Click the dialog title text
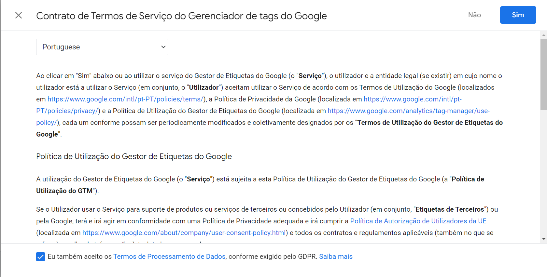This screenshot has width=547, height=277. (181, 16)
